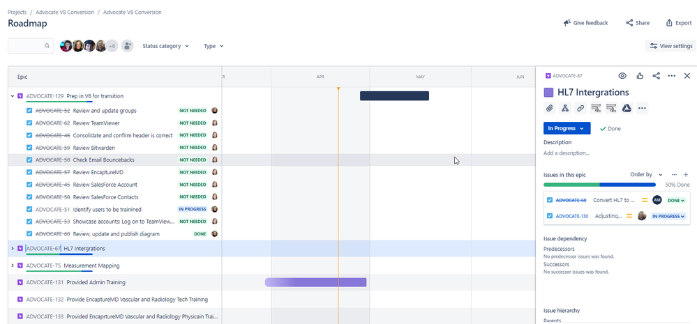This screenshot has width=697, height=324.
Task: Open the Status category filter dropdown
Action: point(165,46)
